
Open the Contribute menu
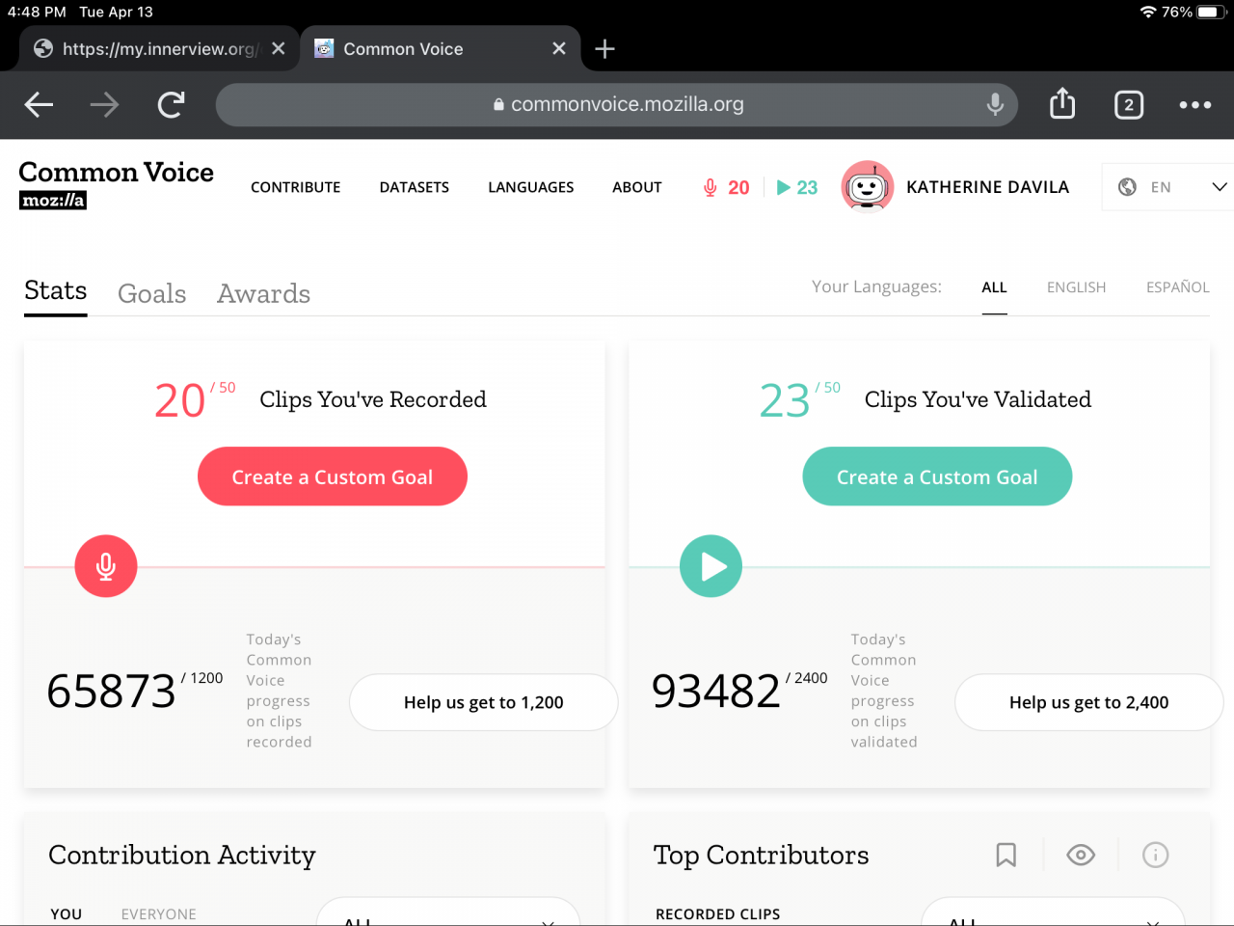pos(295,187)
